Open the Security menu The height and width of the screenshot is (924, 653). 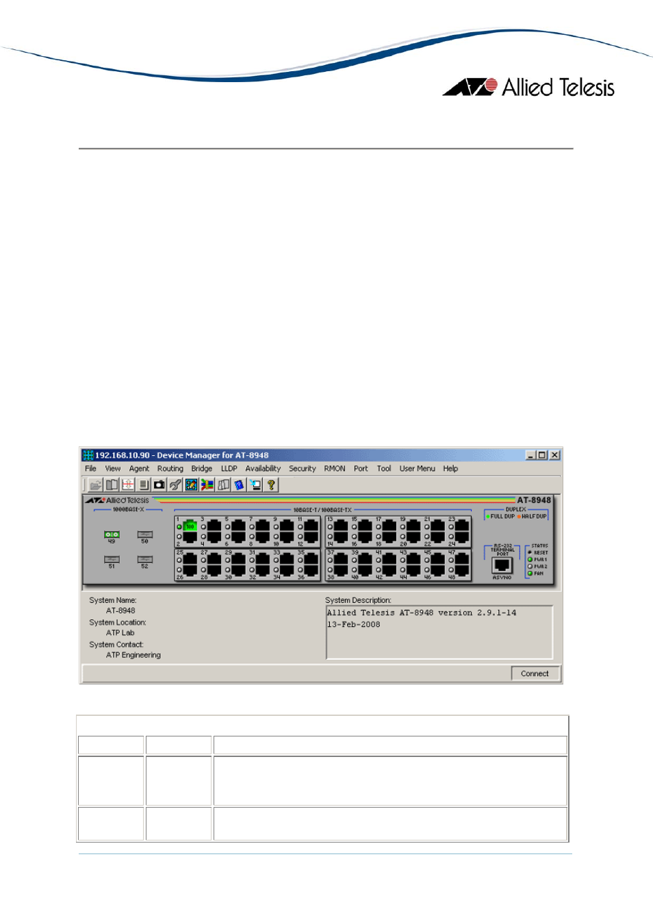click(303, 469)
